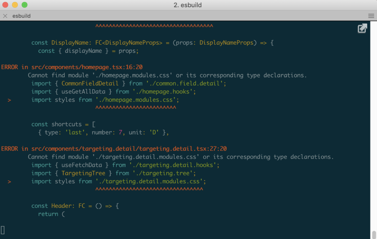Click the pop-out arrow icon in the terminal corner
This screenshot has width=377, height=239.
[362, 29]
